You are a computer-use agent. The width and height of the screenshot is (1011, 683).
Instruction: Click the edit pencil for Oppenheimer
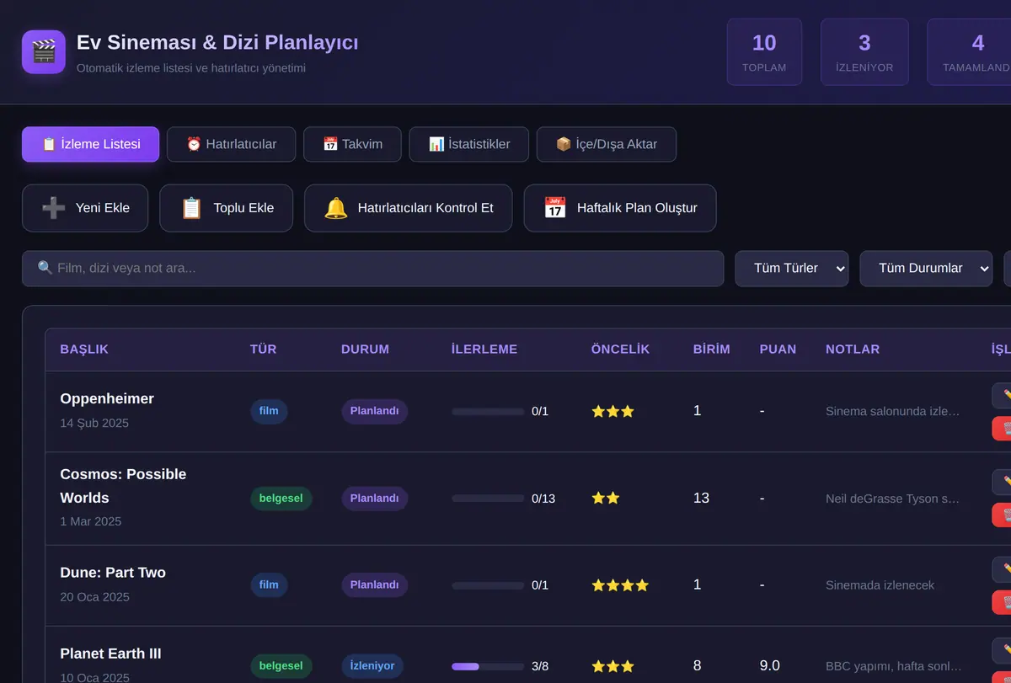[1002, 396]
